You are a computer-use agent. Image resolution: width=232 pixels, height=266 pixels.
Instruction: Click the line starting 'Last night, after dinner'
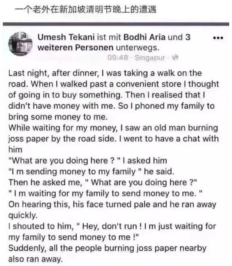(x=105, y=73)
